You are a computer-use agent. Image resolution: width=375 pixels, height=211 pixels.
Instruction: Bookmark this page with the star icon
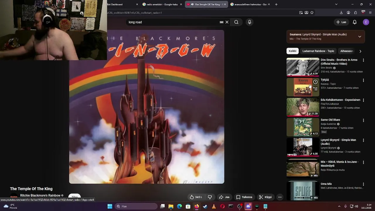click(312, 13)
